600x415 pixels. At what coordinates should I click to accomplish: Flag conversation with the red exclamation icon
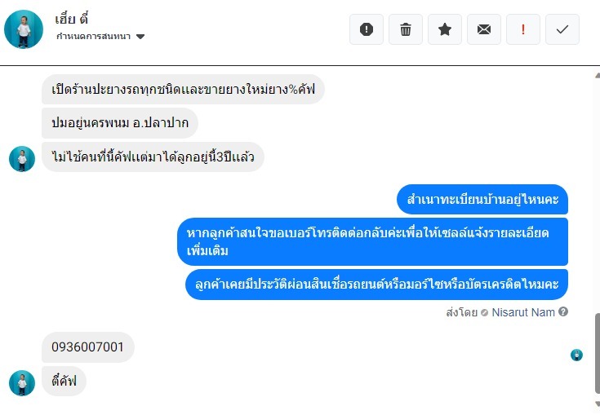tap(523, 29)
